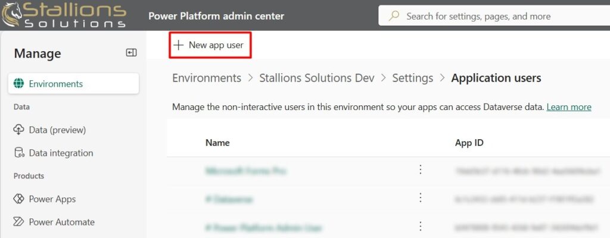Select Power Apps under Products

[x=52, y=199]
